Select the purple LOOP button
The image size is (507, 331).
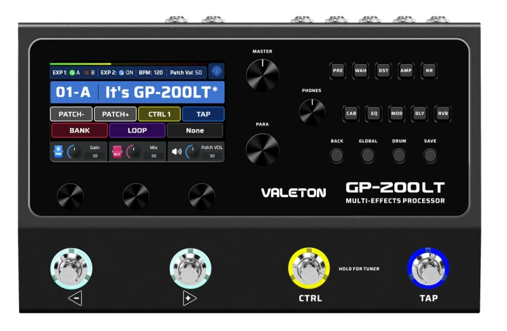click(x=137, y=131)
